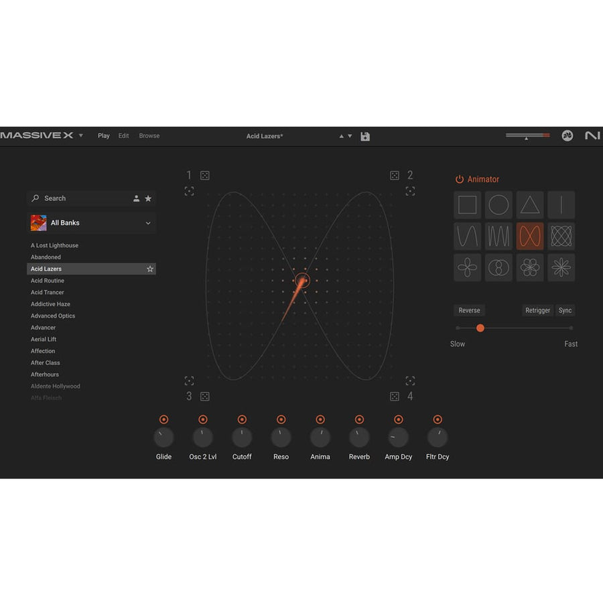Select the square animator shape
Image resolution: width=603 pixels, height=603 pixels.
click(467, 204)
